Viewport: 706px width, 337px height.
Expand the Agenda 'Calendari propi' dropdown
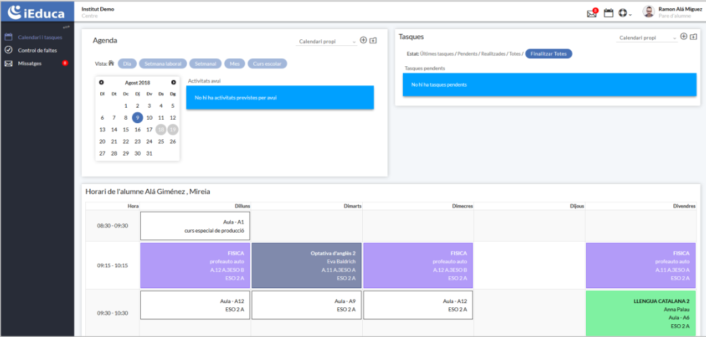[x=328, y=42]
